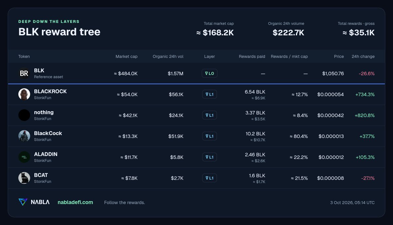
Task: Sort by the Token column header
Action: tap(24, 57)
